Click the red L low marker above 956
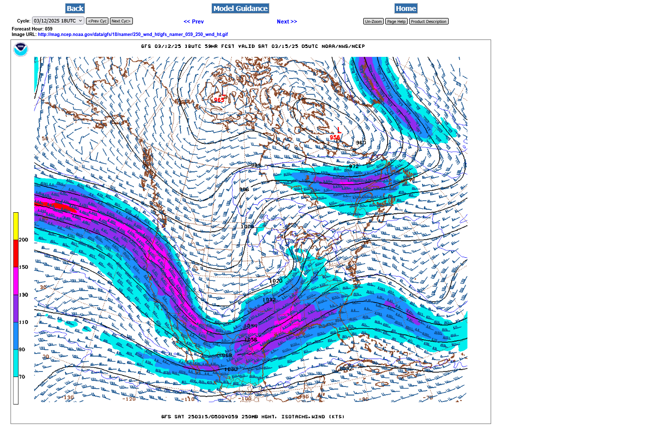Image resolution: width=660 pixels, height=436 pixels. [x=339, y=130]
